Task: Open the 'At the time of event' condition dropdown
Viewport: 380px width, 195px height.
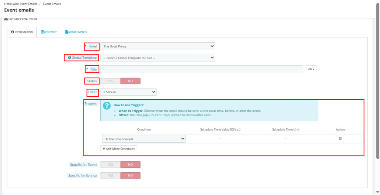Action: (144, 139)
